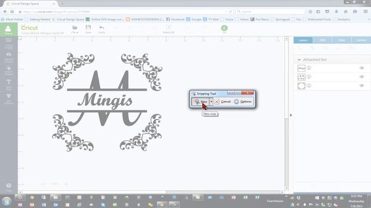Click New in the Snipping Tool

click(x=201, y=102)
